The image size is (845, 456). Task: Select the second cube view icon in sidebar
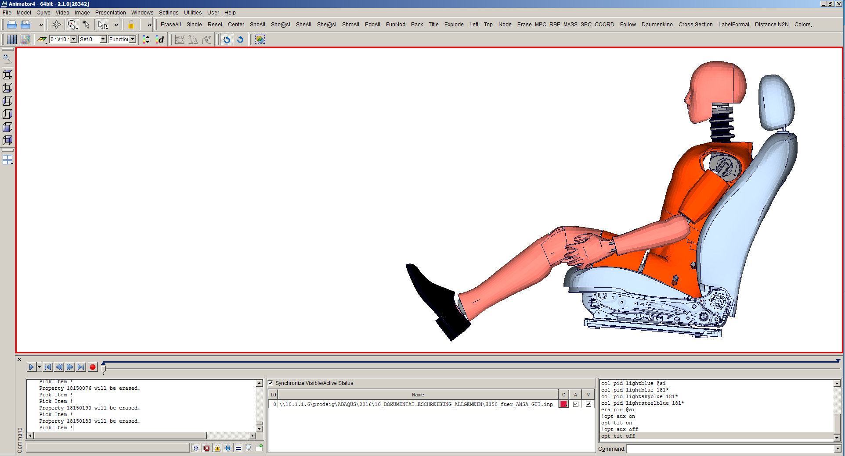click(x=7, y=88)
